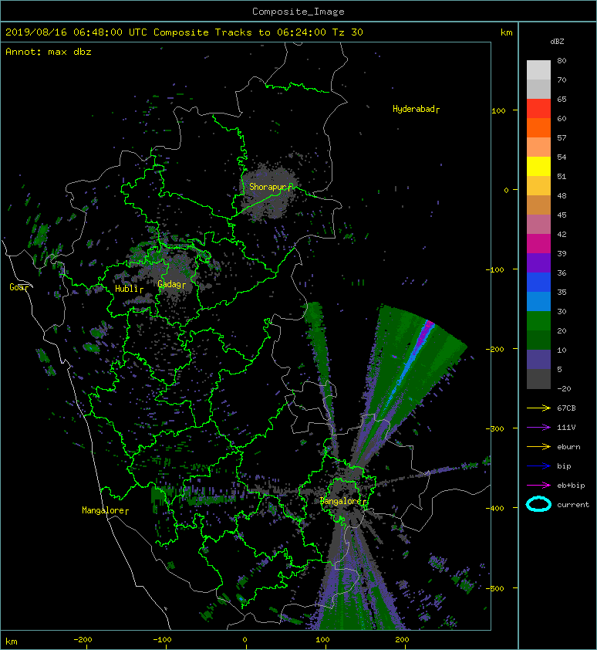The width and height of the screenshot is (597, 650).
Task: Click the dBZ legend heading
Action: 557,42
